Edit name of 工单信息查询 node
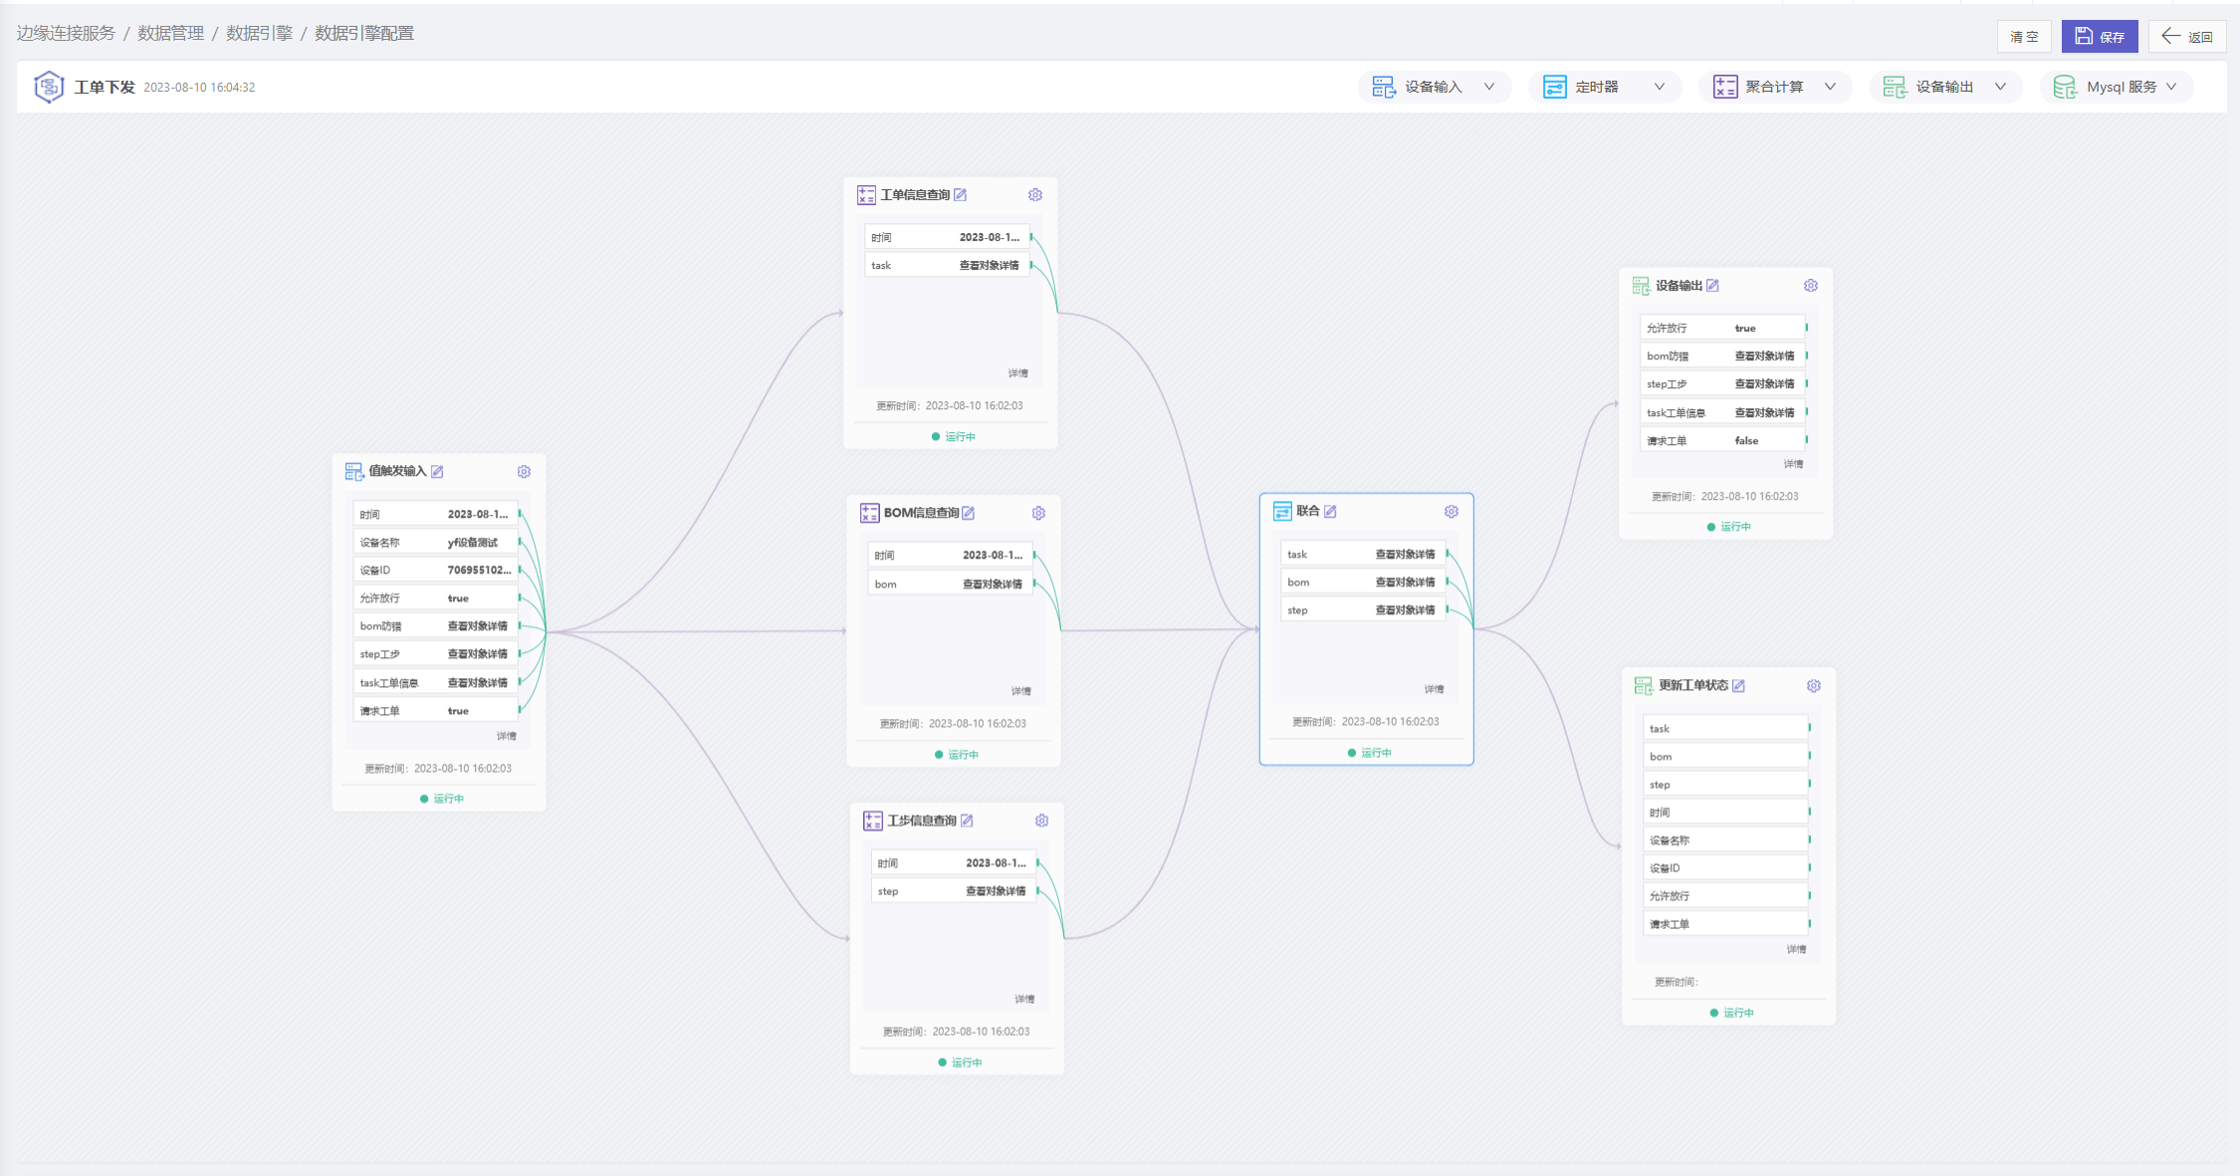 [961, 195]
